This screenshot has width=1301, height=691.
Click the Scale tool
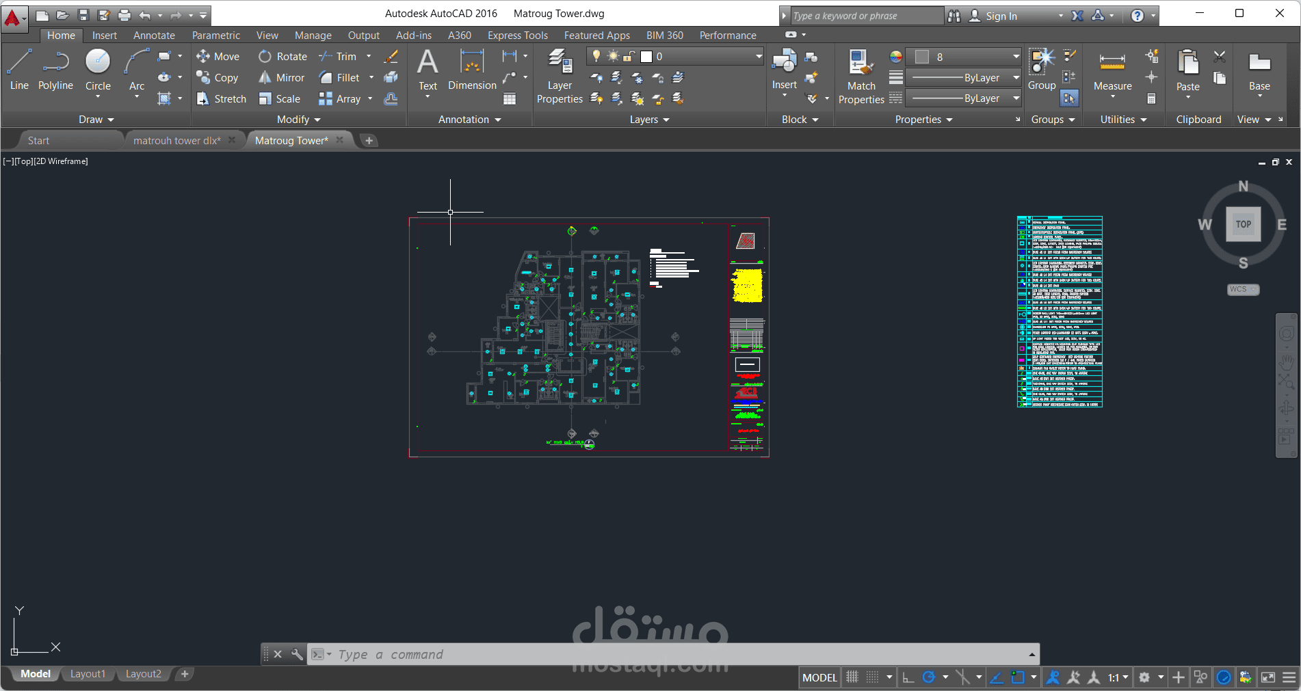[x=279, y=99]
